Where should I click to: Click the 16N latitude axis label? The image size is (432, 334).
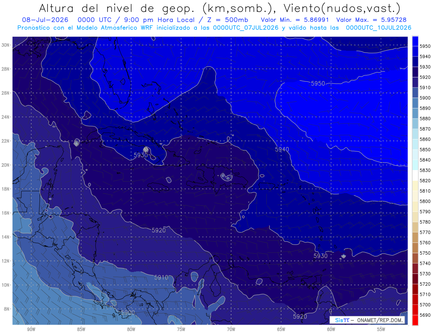click(x=6, y=213)
